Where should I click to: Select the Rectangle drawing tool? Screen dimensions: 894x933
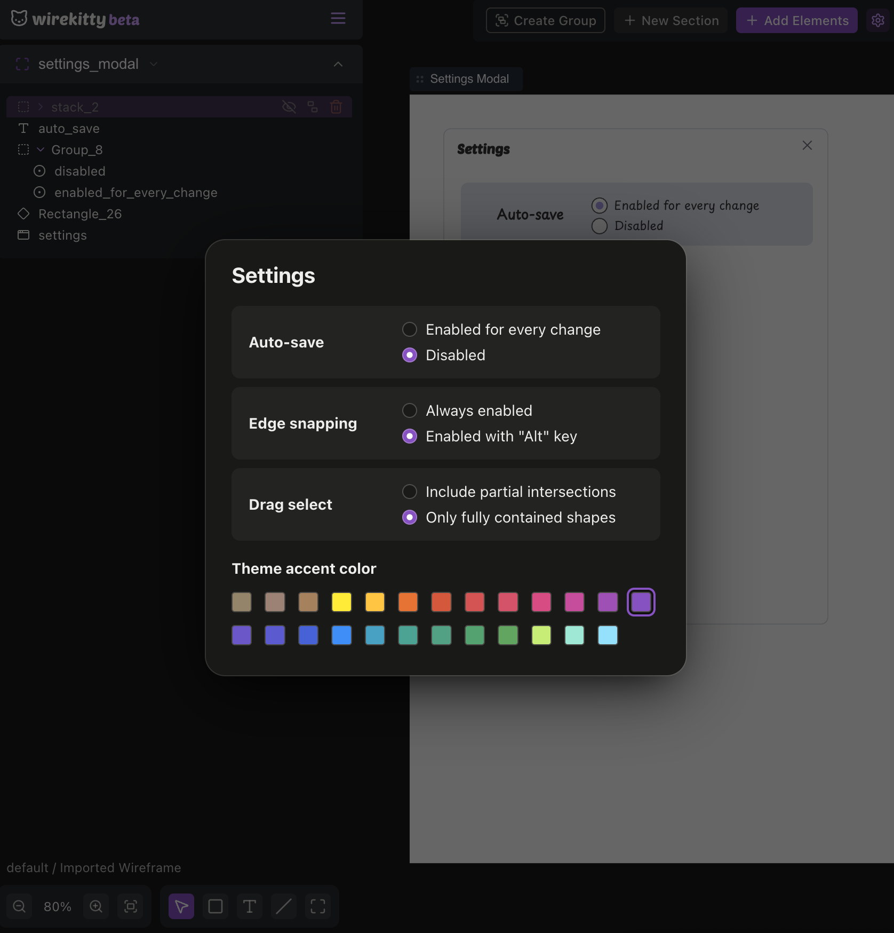(x=215, y=906)
